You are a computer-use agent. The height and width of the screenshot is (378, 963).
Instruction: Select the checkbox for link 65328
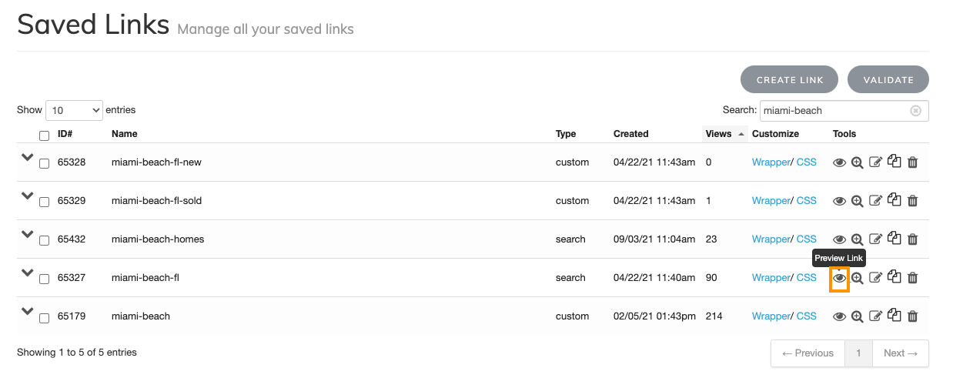pos(45,163)
